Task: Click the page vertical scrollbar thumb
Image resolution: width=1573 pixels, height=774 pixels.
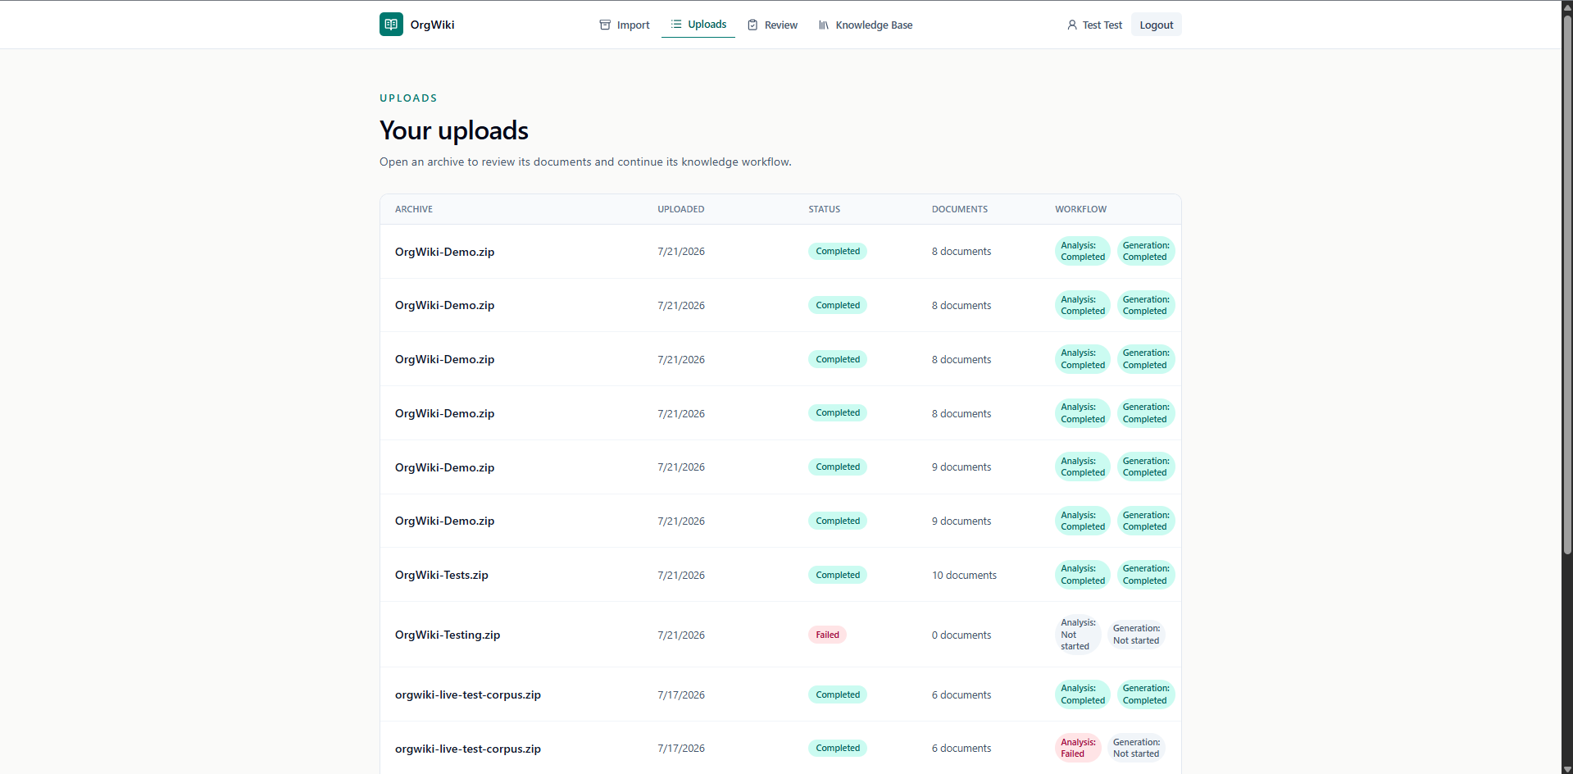Action: coord(1567,283)
